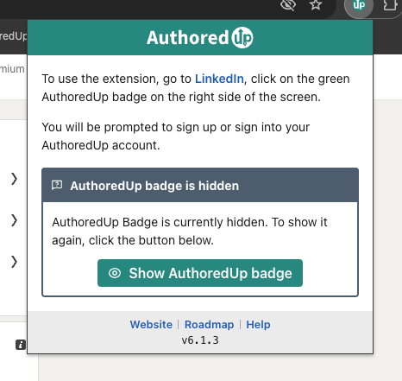Open the Roadmap footer link
This screenshot has width=402, height=381.
tap(210, 325)
